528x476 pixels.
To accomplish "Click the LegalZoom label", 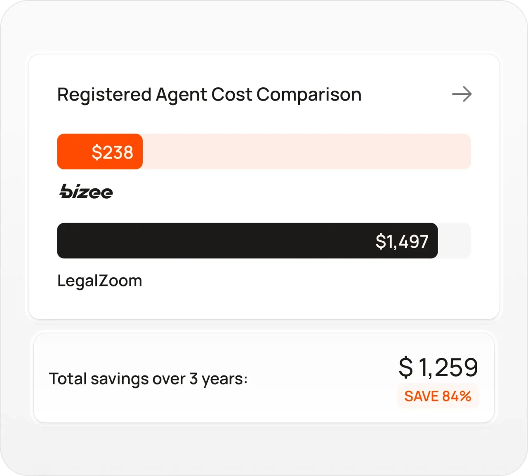I will [x=99, y=281].
